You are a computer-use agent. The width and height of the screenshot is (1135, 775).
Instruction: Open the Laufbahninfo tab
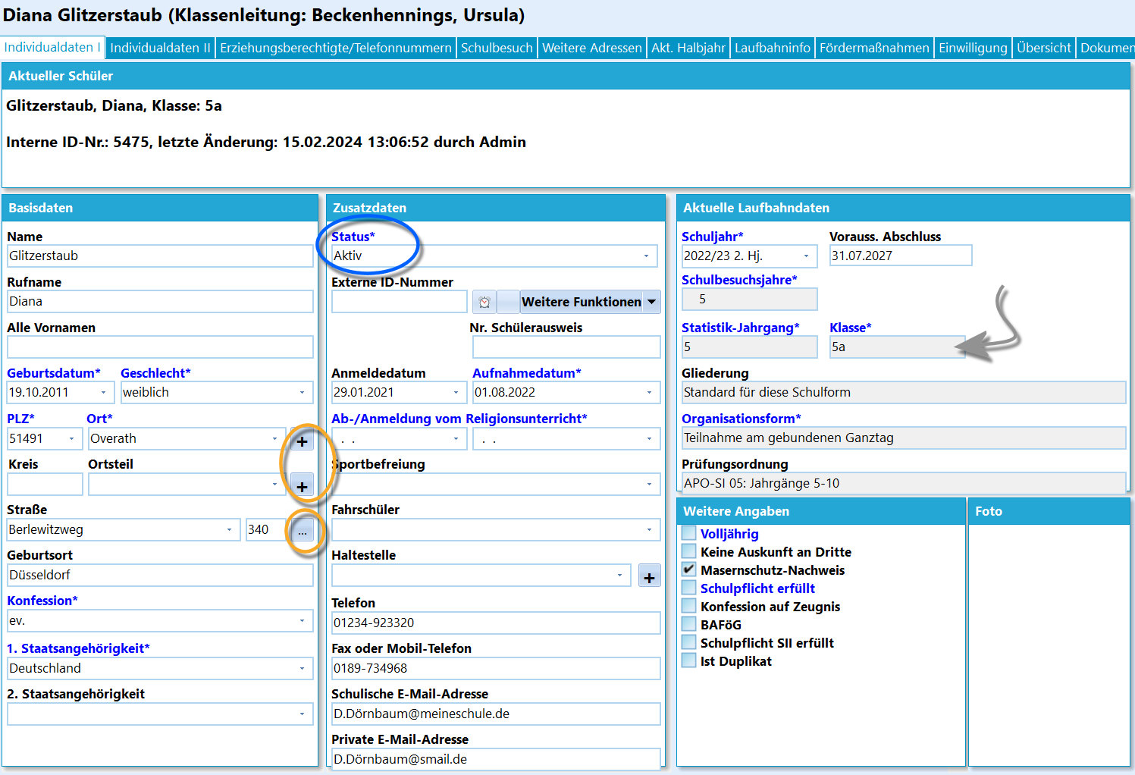point(773,48)
